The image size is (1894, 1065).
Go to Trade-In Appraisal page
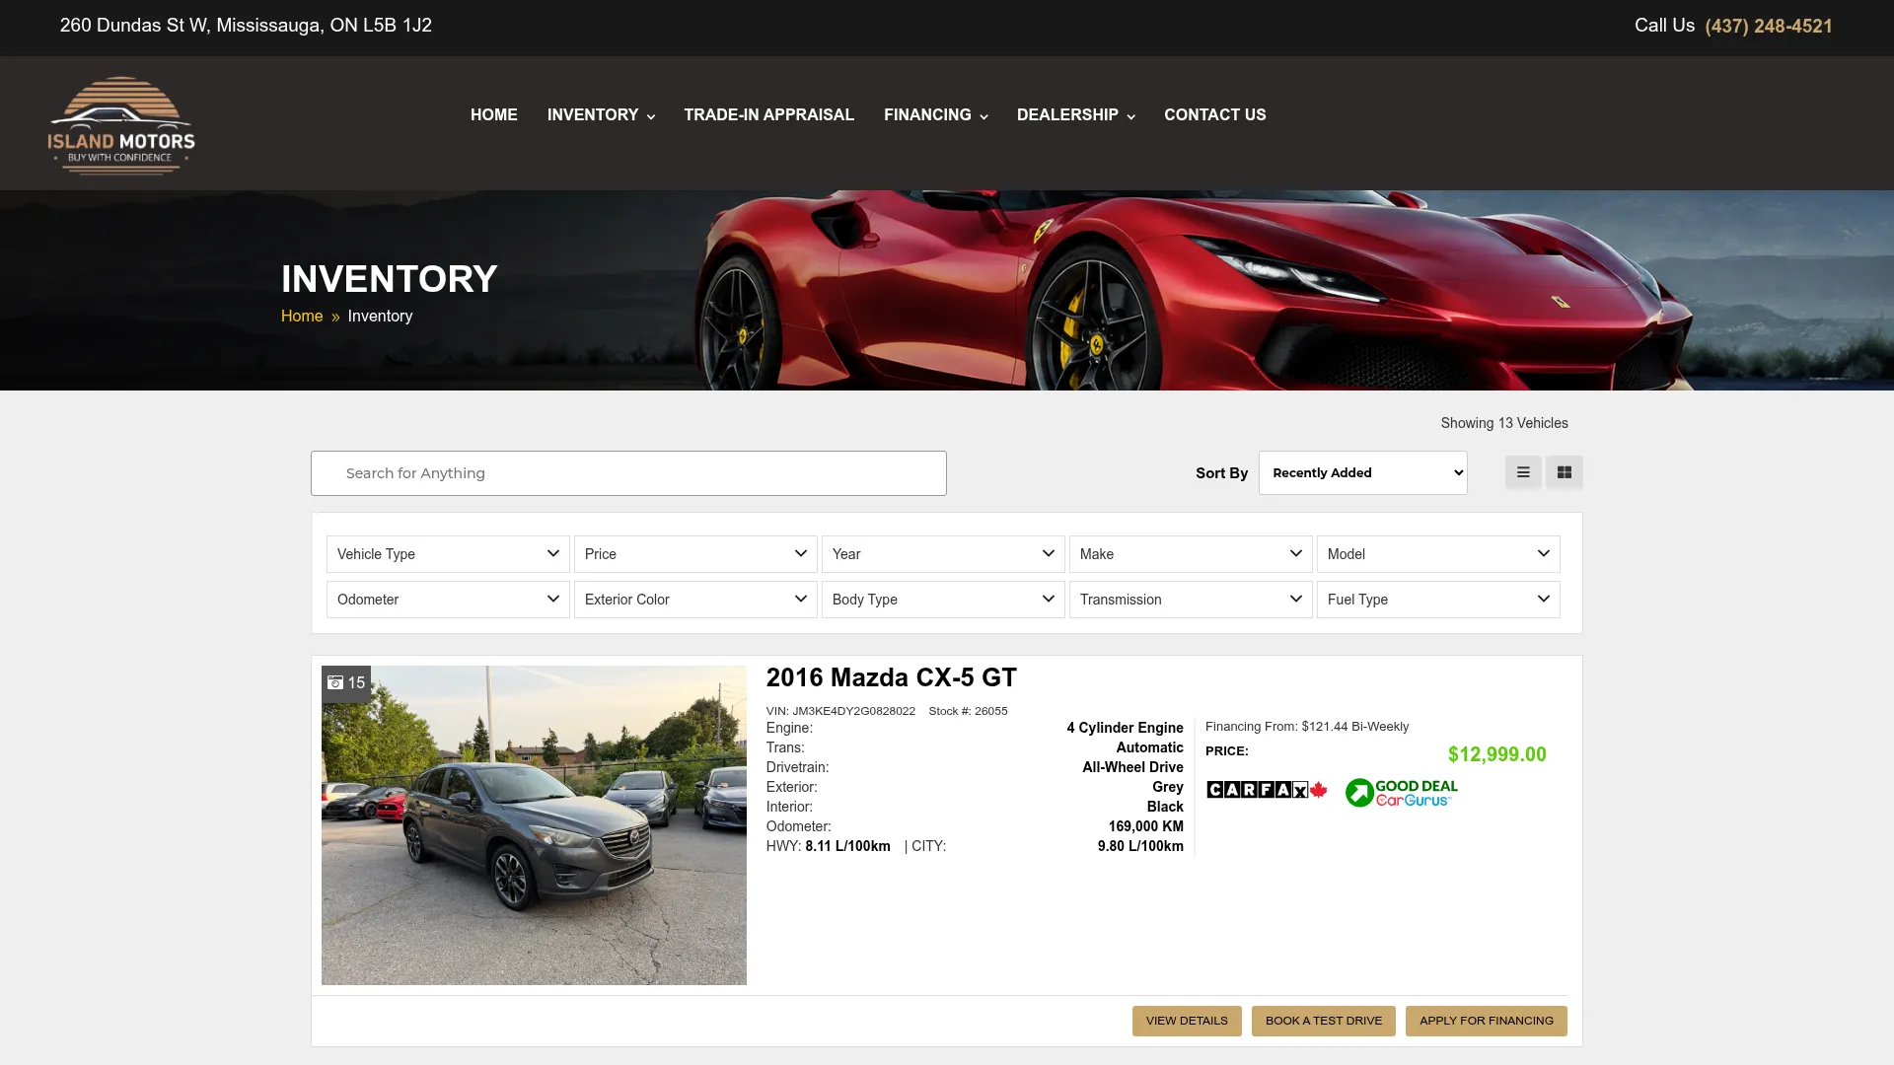coord(768,114)
